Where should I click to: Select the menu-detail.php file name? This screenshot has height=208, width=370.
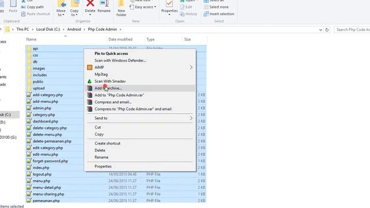tap(47, 187)
